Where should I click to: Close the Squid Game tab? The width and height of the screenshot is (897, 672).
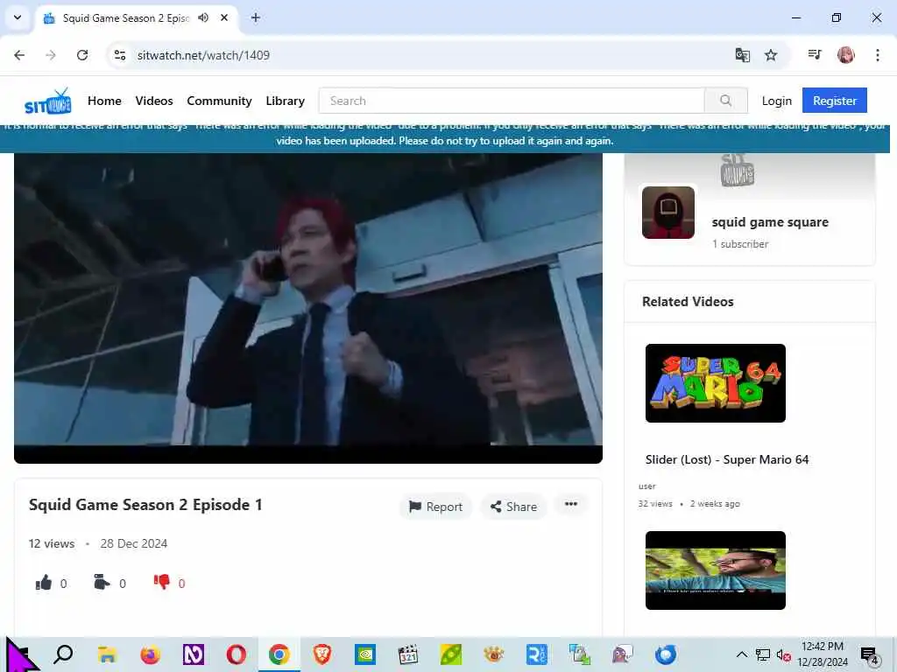pyautogui.click(x=224, y=17)
